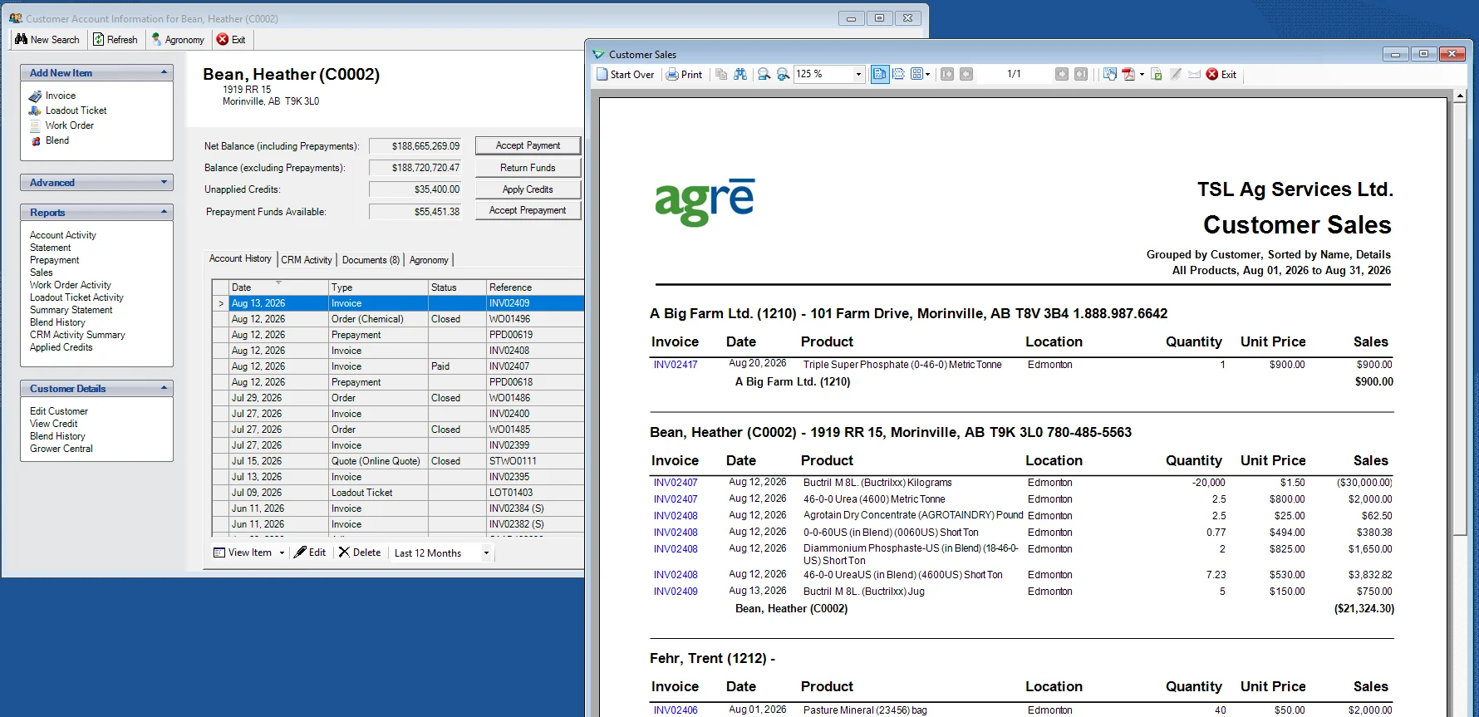The image size is (1479, 717).
Task: Click Start Over in Customer Sales toolbar
Action: coord(625,75)
